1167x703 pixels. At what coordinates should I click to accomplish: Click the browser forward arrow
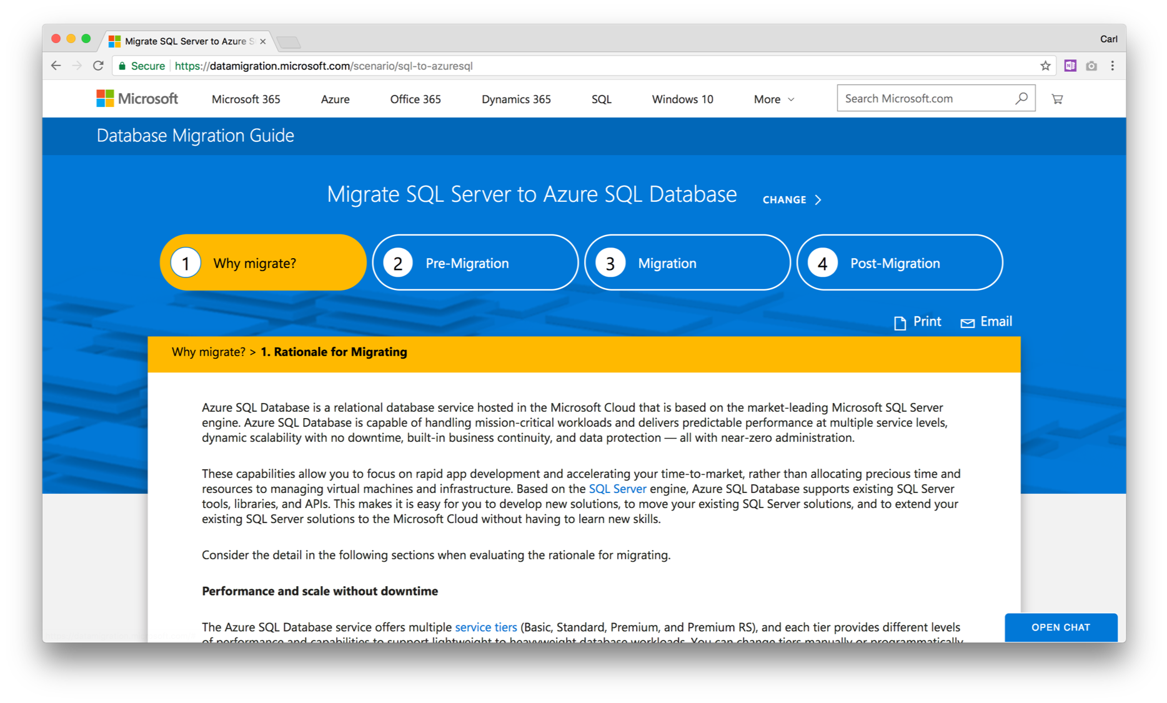(x=77, y=66)
